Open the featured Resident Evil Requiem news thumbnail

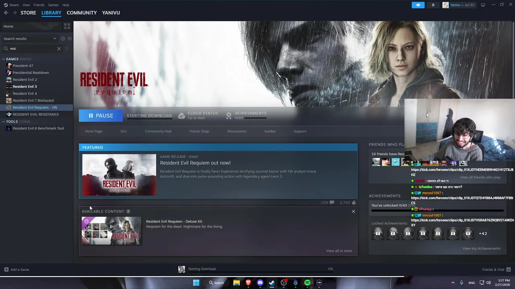pos(119,175)
